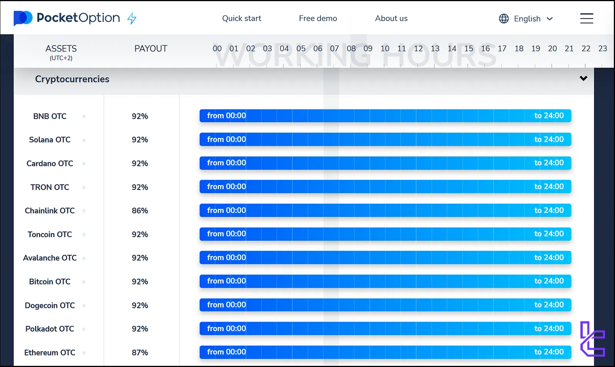
Task: Click the status dot next to TRON OTC
Action: point(84,188)
